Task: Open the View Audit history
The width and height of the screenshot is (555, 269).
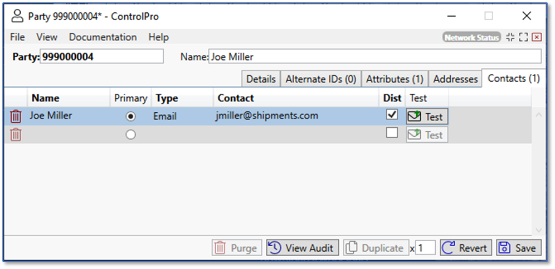Action: (303, 248)
